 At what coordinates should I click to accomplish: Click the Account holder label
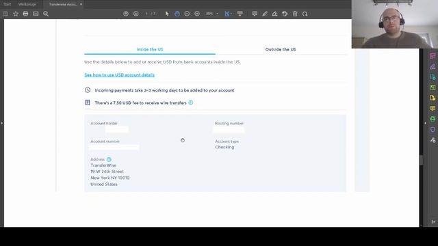pos(104,123)
